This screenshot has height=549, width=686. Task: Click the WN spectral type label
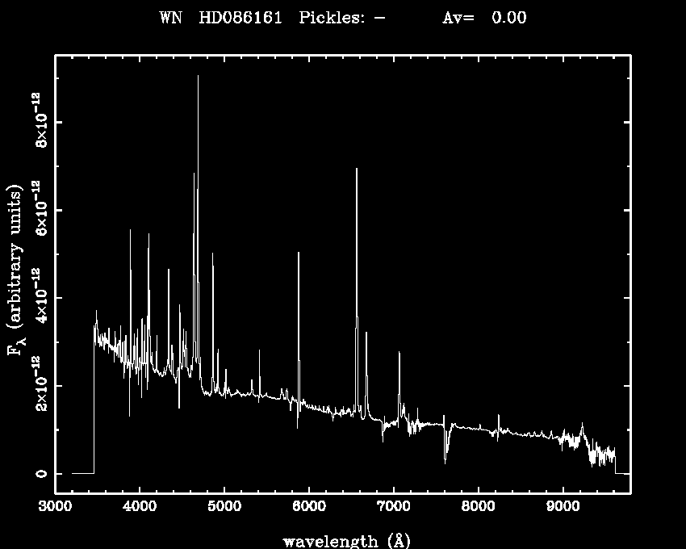tap(171, 18)
